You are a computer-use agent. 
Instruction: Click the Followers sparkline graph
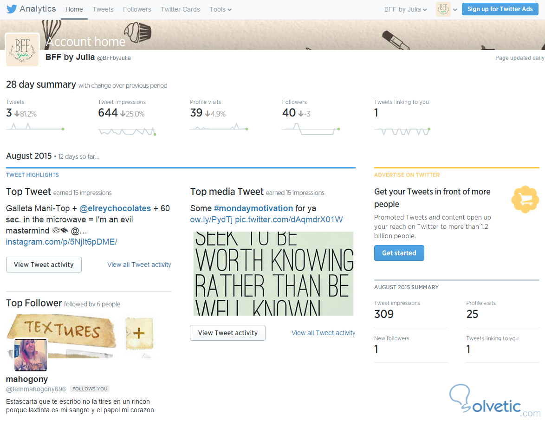(x=311, y=129)
